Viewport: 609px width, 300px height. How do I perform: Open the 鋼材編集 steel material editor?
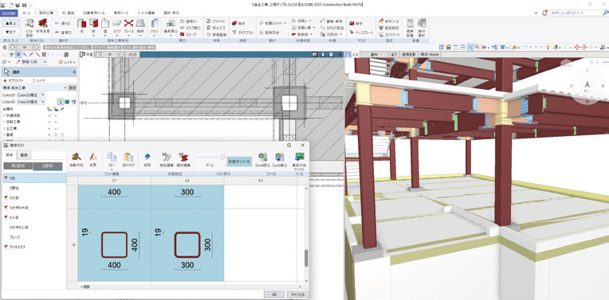point(183,160)
